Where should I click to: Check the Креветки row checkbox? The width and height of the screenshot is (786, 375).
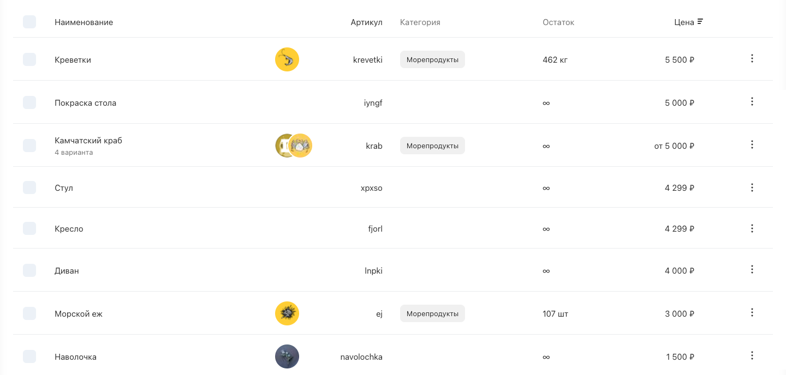(x=29, y=59)
